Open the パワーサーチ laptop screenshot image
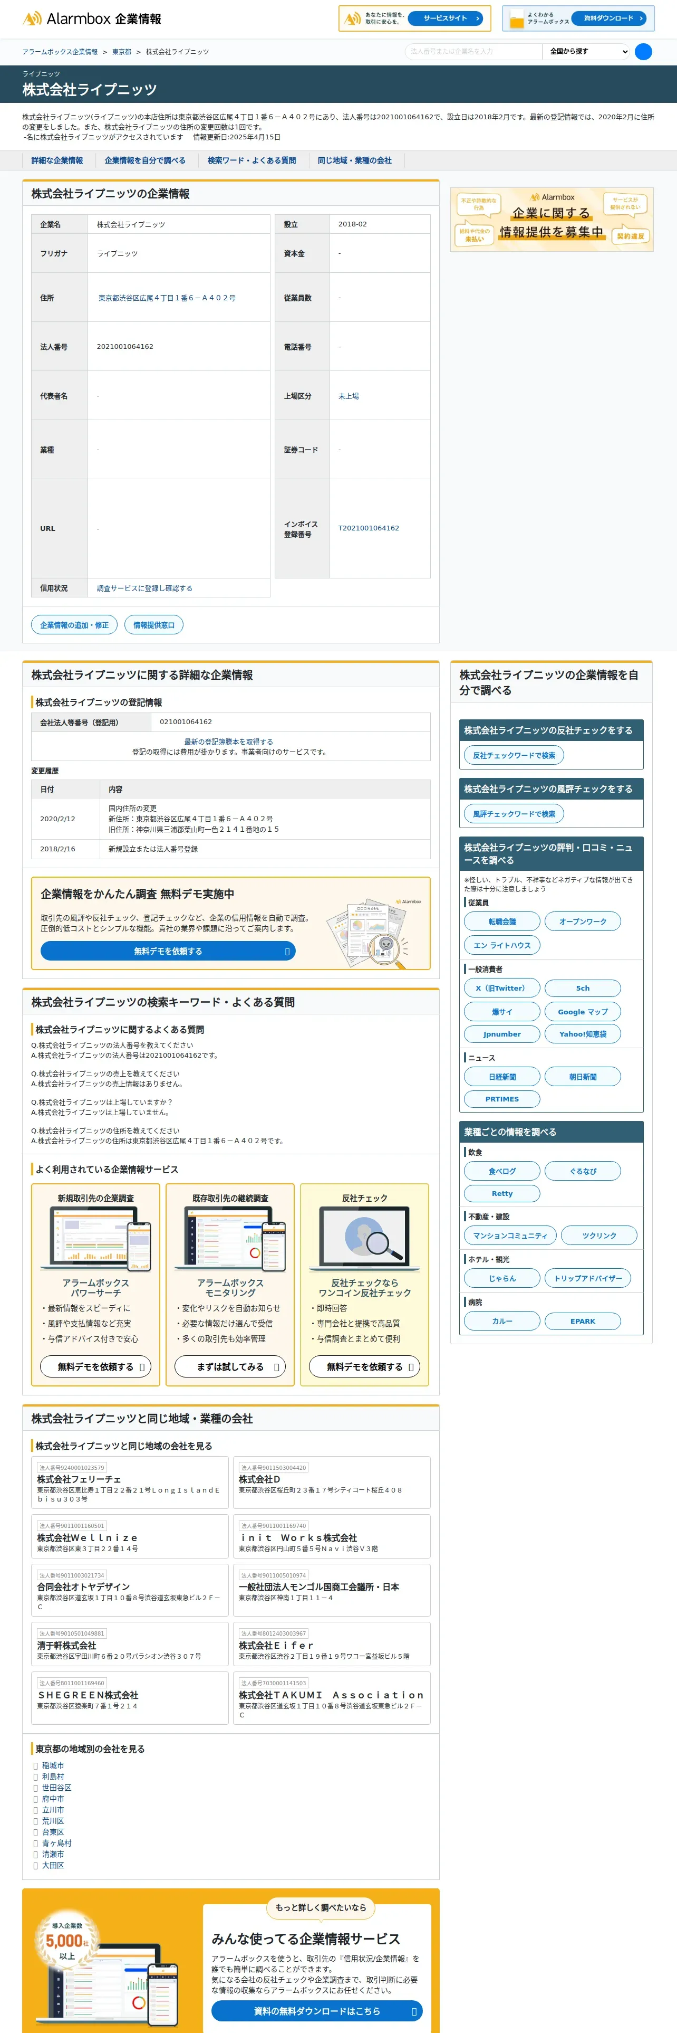The height and width of the screenshot is (2033, 677). tap(95, 1239)
